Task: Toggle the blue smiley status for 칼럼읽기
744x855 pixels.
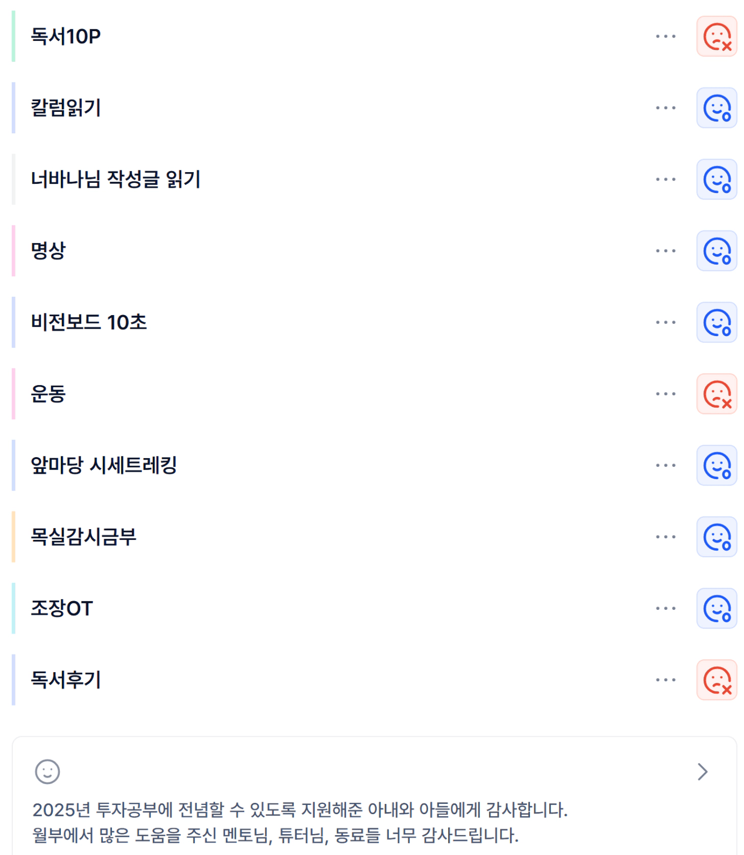Action: (x=717, y=108)
